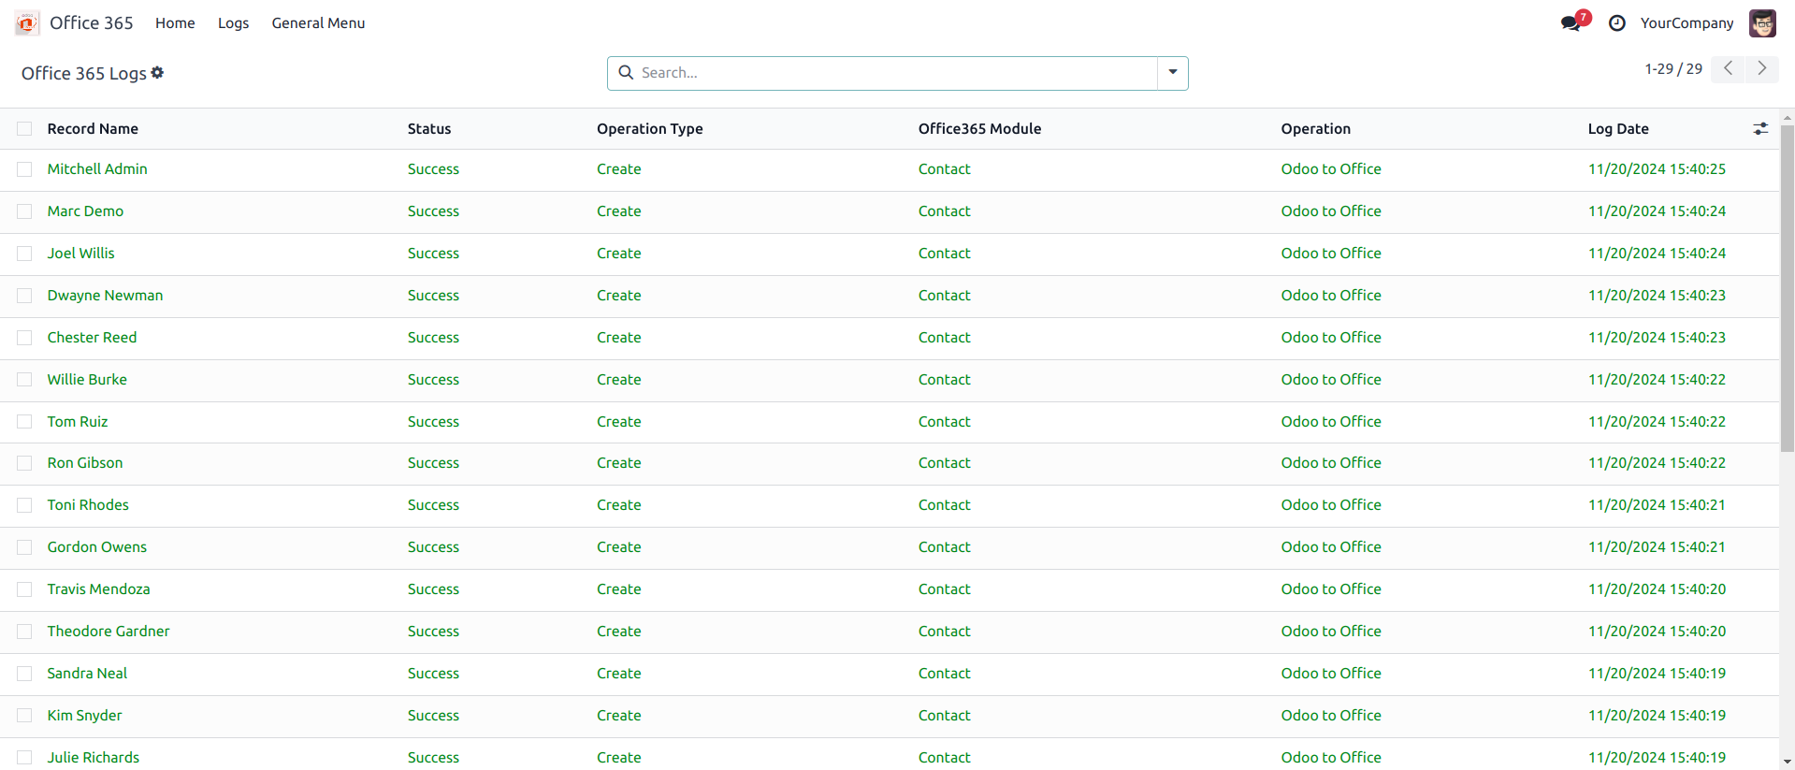Go to next page with right arrow

[x=1761, y=69]
